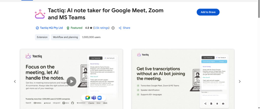The width and height of the screenshot is (260, 109).
Task: Select the Extension category chip
Action: [42, 37]
